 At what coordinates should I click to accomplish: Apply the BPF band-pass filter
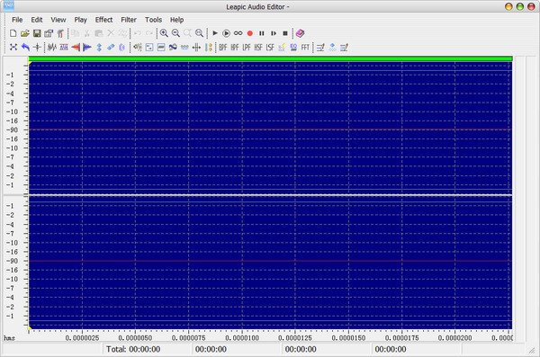pos(223,47)
